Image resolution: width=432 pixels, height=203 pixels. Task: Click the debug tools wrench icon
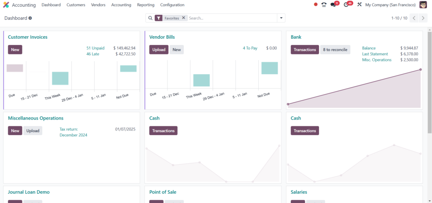[359, 5]
